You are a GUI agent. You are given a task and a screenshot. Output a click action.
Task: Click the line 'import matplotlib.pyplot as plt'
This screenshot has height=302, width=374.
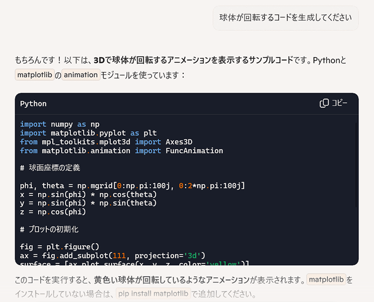(x=88, y=133)
